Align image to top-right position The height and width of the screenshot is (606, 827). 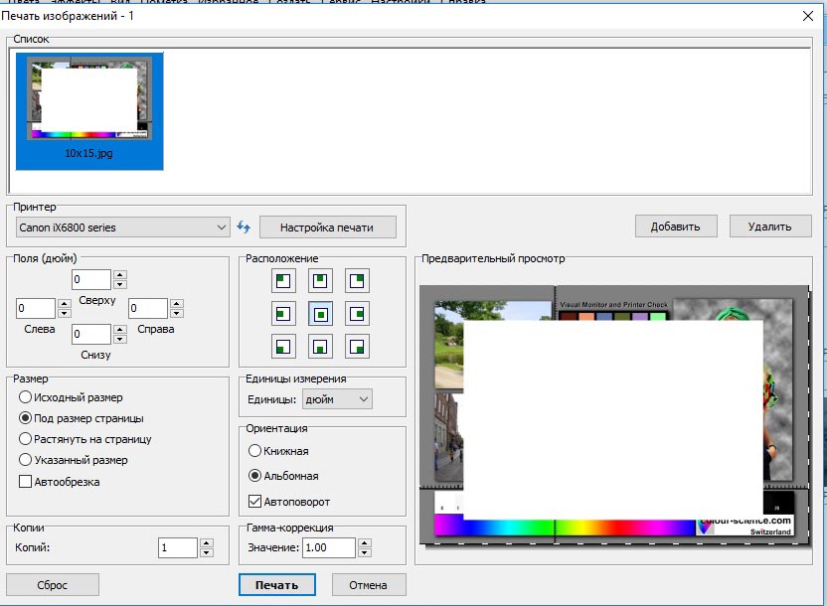(x=357, y=281)
